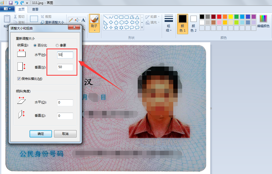Expand the 刷子 brush dropdown arrow
The height and width of the screenshot is (174, 272).
[95, 31]
